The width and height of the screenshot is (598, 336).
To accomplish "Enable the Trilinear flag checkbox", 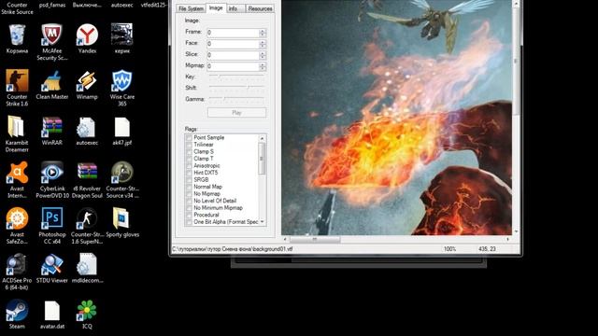I will pos(189,145).
